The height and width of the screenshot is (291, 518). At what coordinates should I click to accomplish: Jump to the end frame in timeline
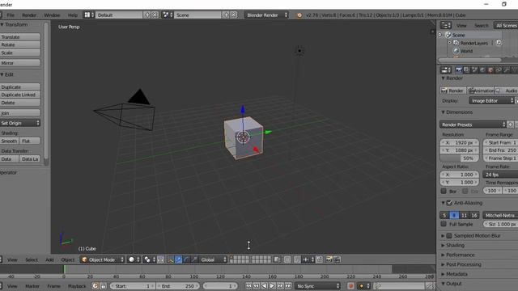tap(288, 286)
